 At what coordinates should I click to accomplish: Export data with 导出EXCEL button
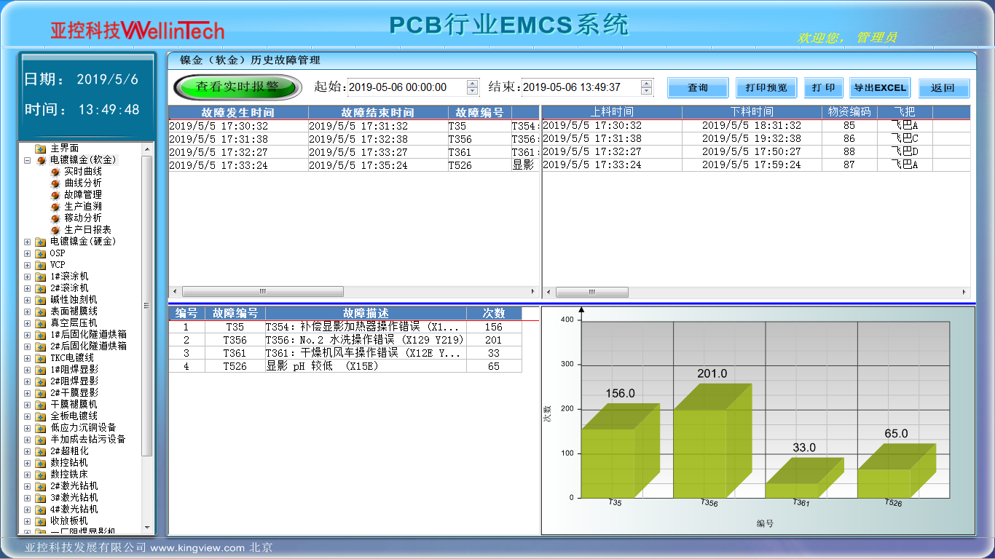880,88
